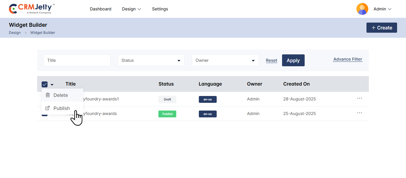Click the external-link icon beside Publish

coord(48,108)
